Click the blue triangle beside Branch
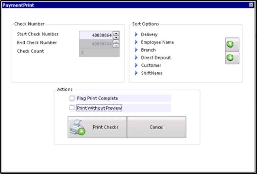Image resolution: width=257 pixels, height=174 pixels. (136, 50)
